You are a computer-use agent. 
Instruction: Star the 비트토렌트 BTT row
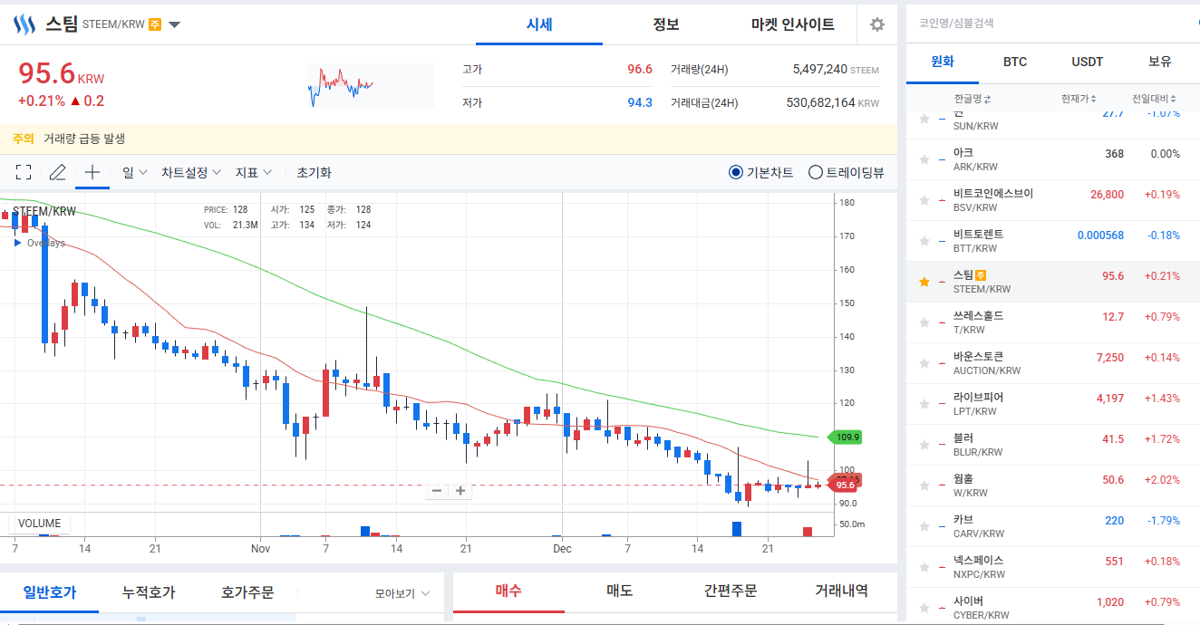tap(924, 241)
